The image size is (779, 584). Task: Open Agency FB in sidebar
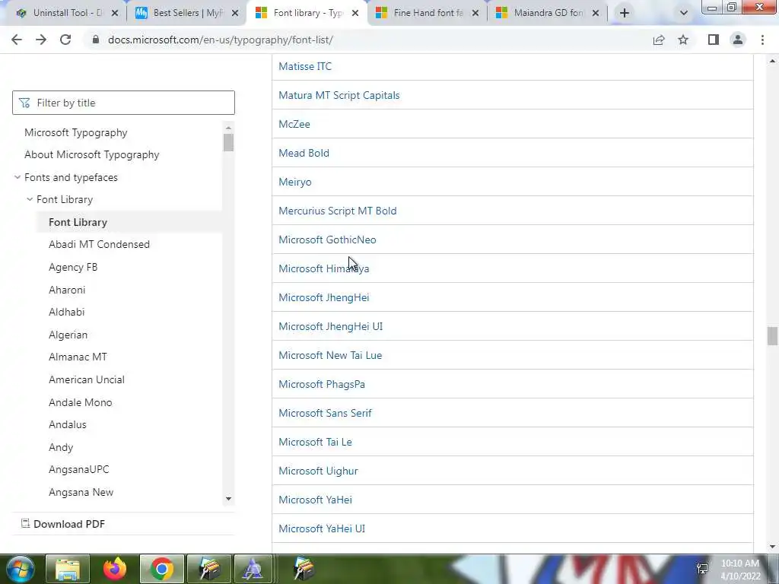pos(73,267)
